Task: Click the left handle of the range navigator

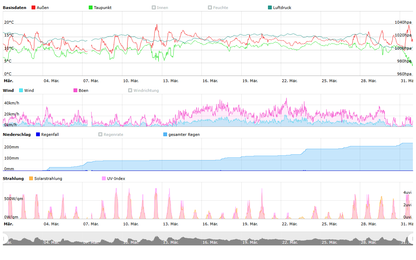Action: point(5,239)
